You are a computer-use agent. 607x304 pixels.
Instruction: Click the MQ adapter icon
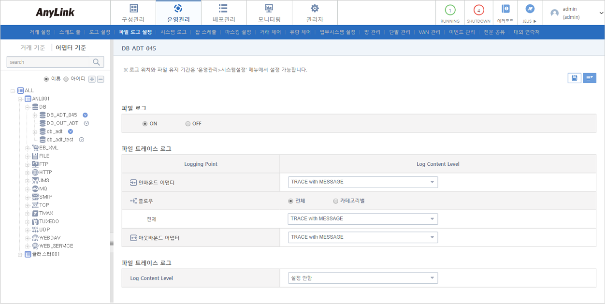point(35,189)
